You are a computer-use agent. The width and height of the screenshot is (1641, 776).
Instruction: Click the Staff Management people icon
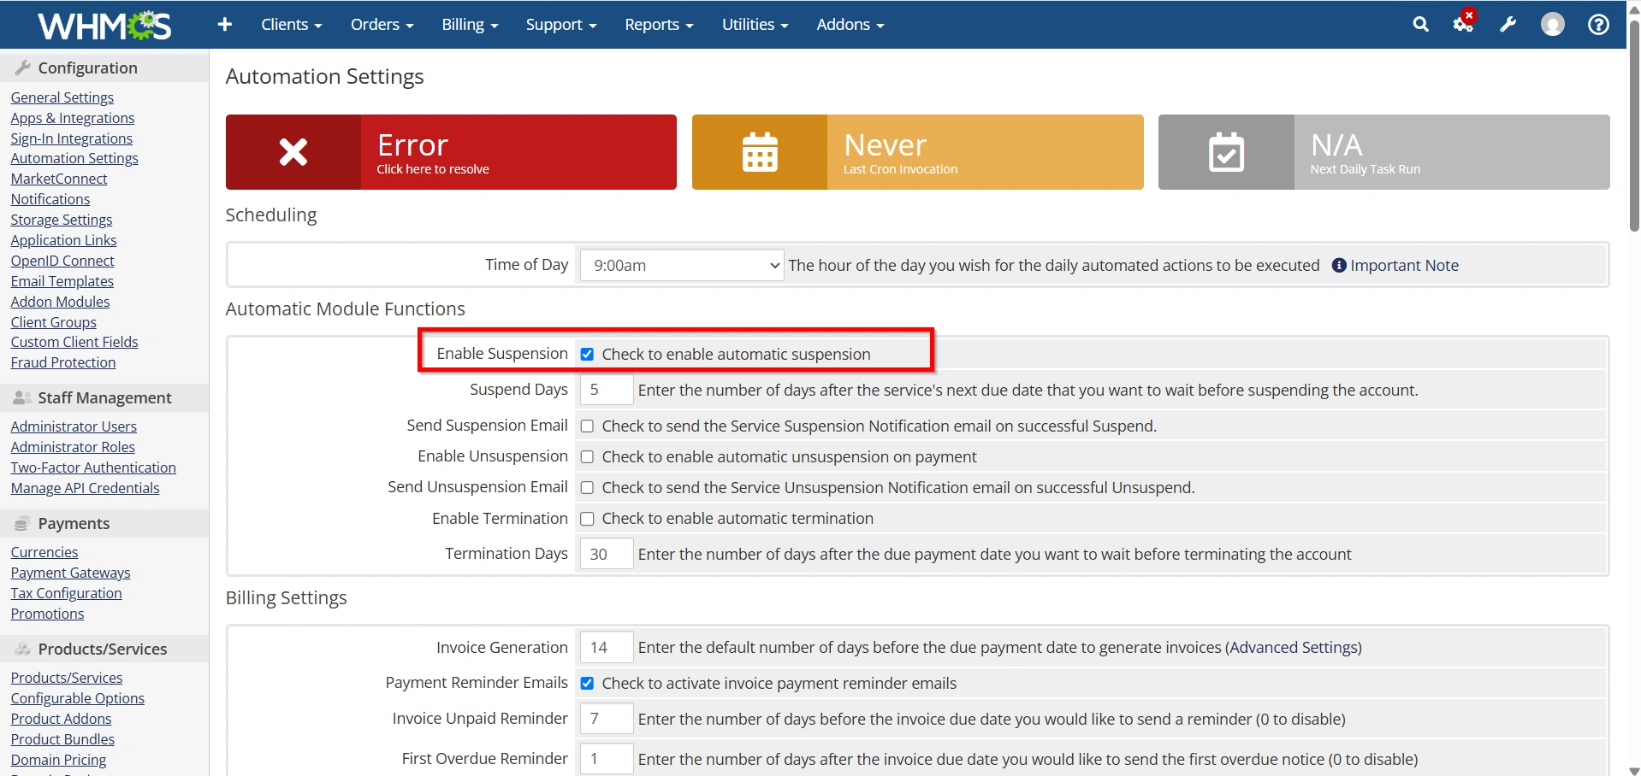coord(23,397)
